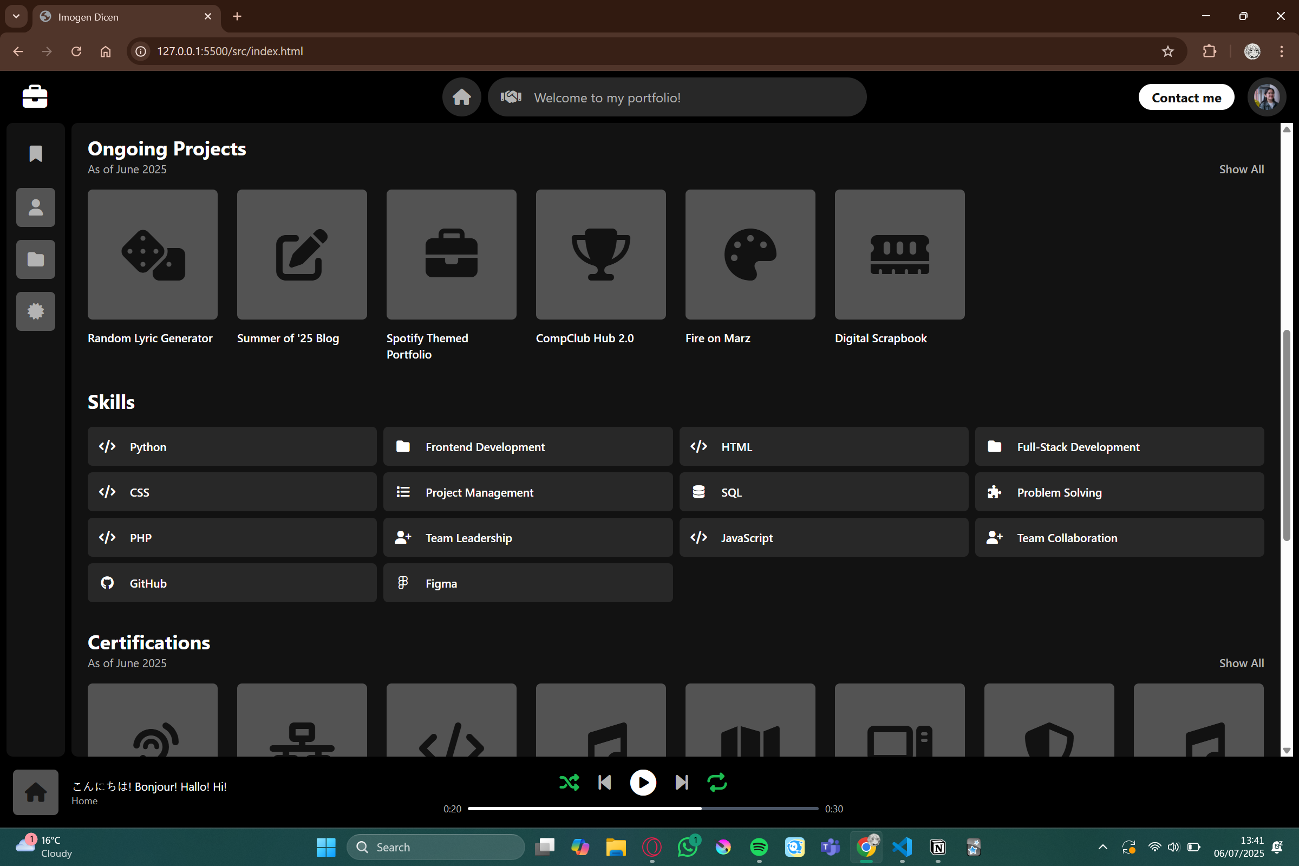Toggle shuffle in the player controls

coord(569,783)
